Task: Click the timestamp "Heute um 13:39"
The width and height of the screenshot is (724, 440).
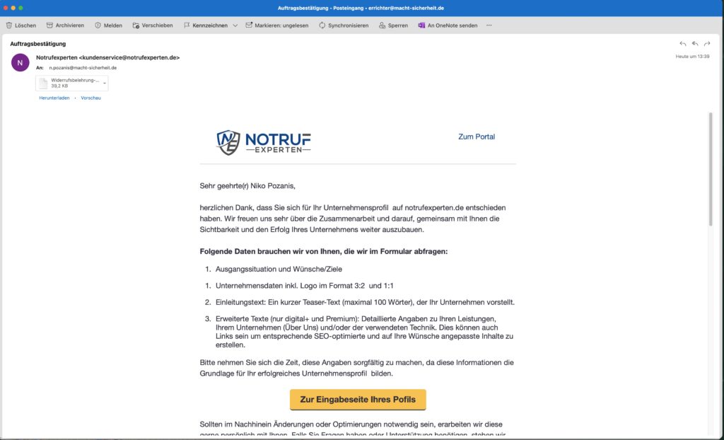Action: coord(693,57)
